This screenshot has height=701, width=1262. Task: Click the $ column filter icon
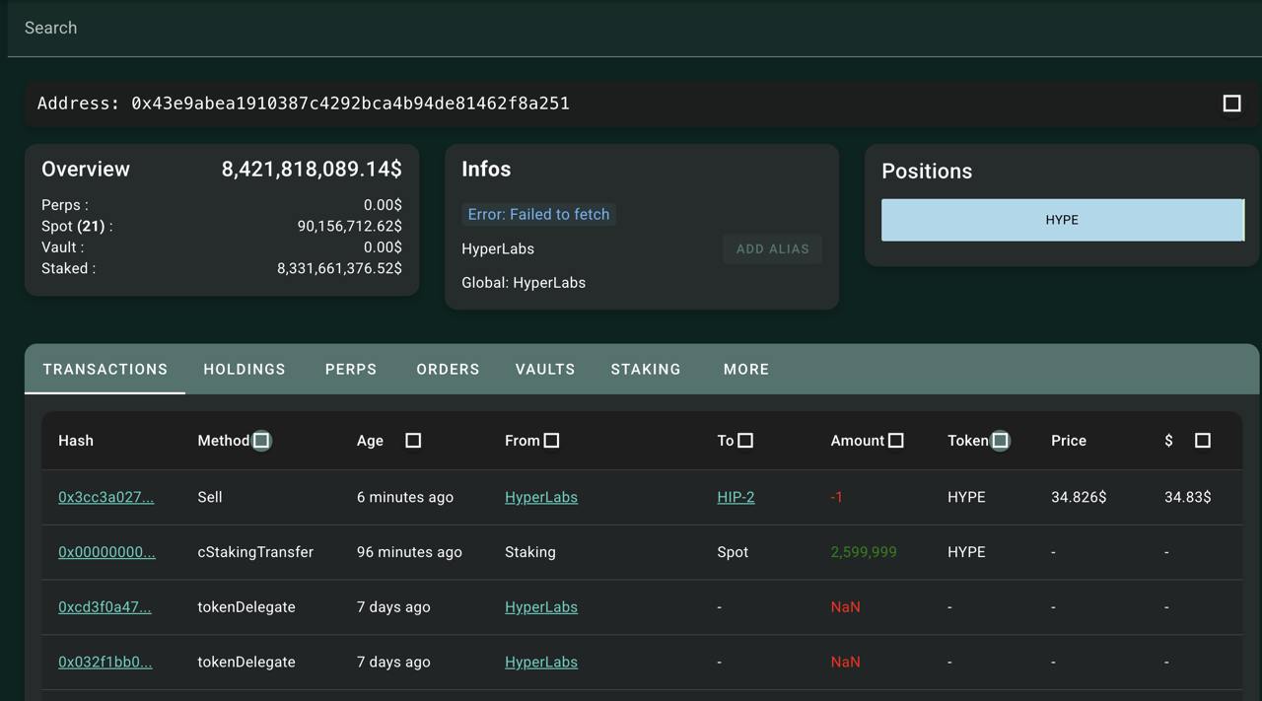click(x=1203, y=441)
